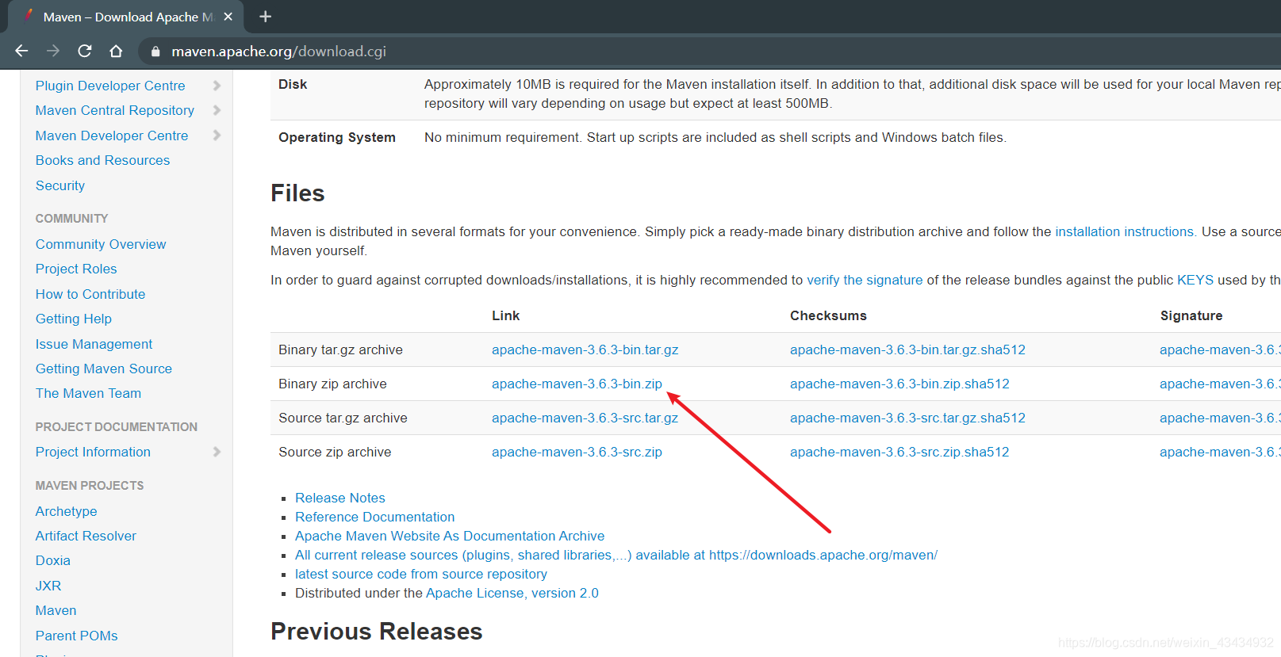The image size is (1281, 657).
Task: Expand Maven Developer Centre submenu arrow
Action: 217,136
